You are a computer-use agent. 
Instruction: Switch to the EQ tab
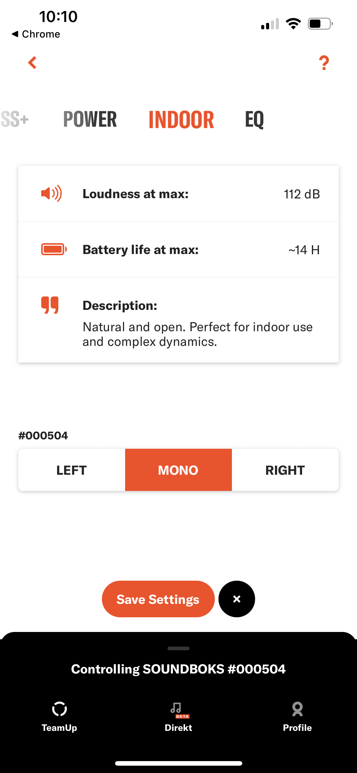(x=254, y=119)
